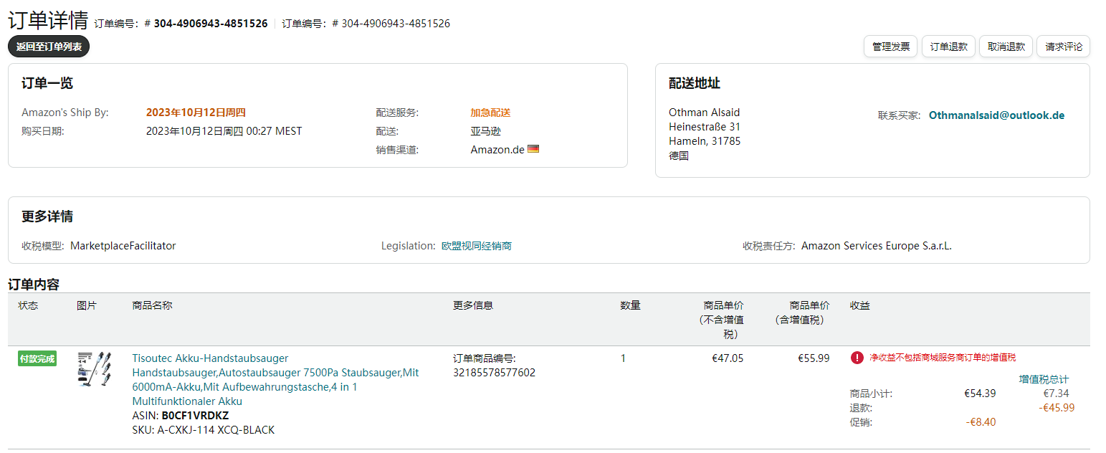Open buyer email Othmanalsaid@outlook.de link

point(996,115)
